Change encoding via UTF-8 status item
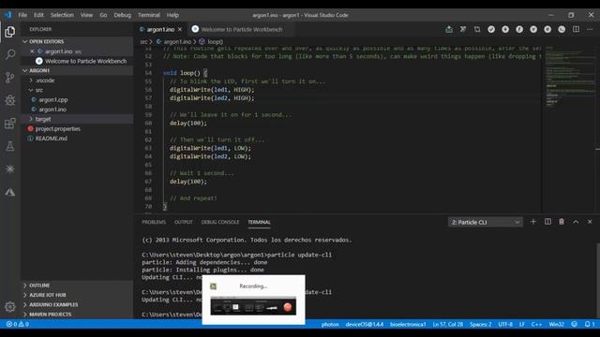600x337 pixels. coord(505,324)
